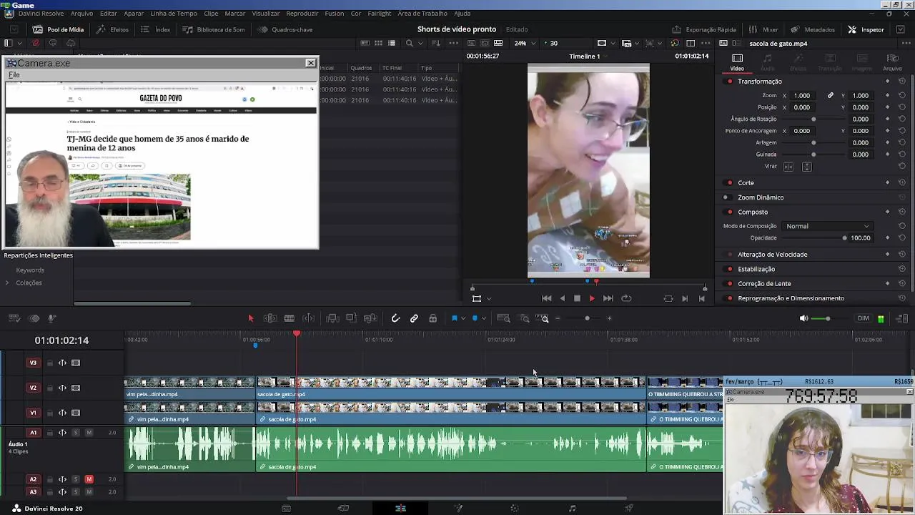Image resolution: width=915 pixels, height=515 pixels.
Task: Toggle linked selection chain in timeline toolbar
Action: pyautogui.click(x=414, y=318)
